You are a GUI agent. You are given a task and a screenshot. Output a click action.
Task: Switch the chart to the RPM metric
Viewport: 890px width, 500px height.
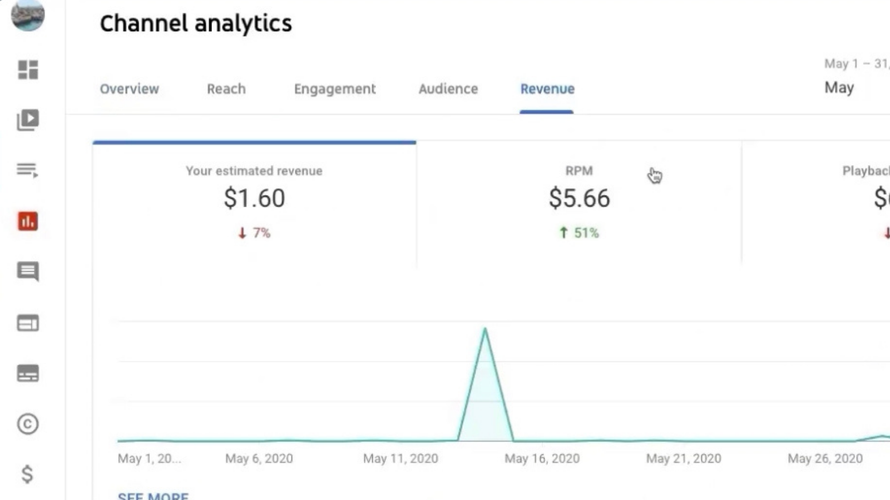point(578,200)
